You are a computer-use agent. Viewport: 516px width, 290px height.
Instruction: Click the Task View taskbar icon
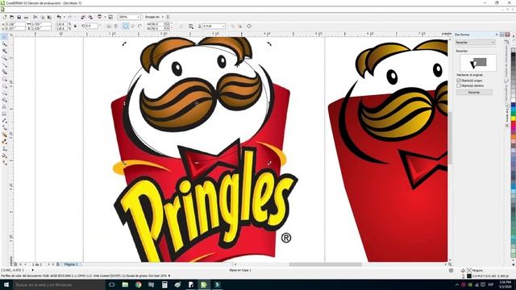(112, 284)
